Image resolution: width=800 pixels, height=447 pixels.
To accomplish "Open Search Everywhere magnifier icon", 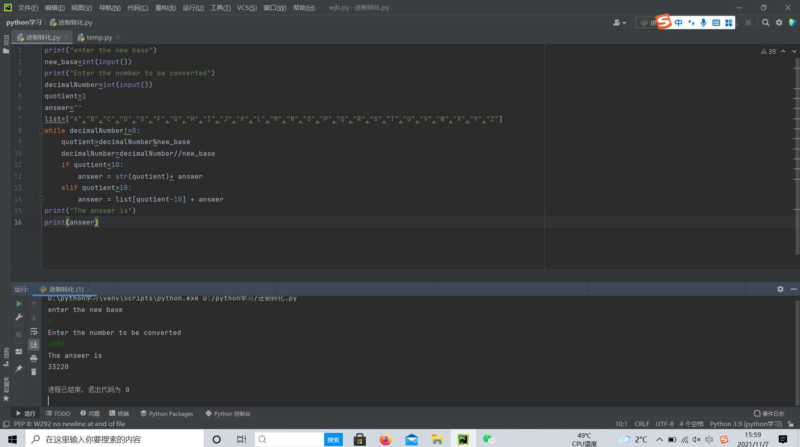I will tap(765, 22).
